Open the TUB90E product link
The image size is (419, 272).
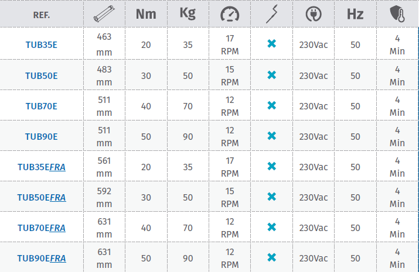41,136
